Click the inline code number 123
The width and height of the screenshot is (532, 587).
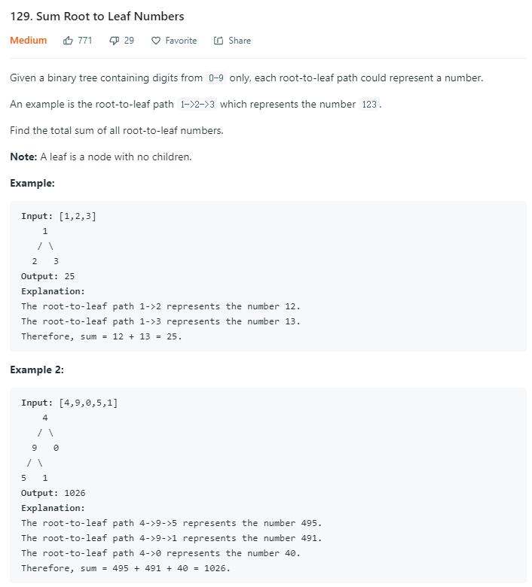click(369, 104)
